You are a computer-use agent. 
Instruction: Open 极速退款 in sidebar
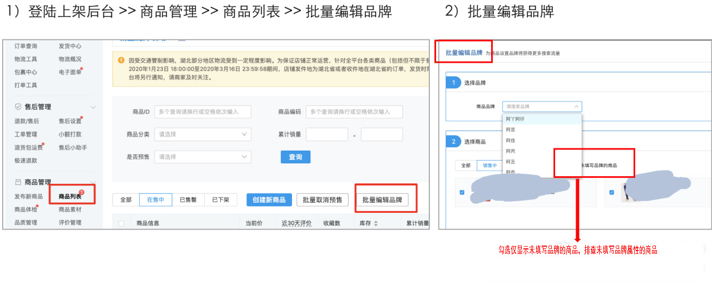(x=26, y=161)
